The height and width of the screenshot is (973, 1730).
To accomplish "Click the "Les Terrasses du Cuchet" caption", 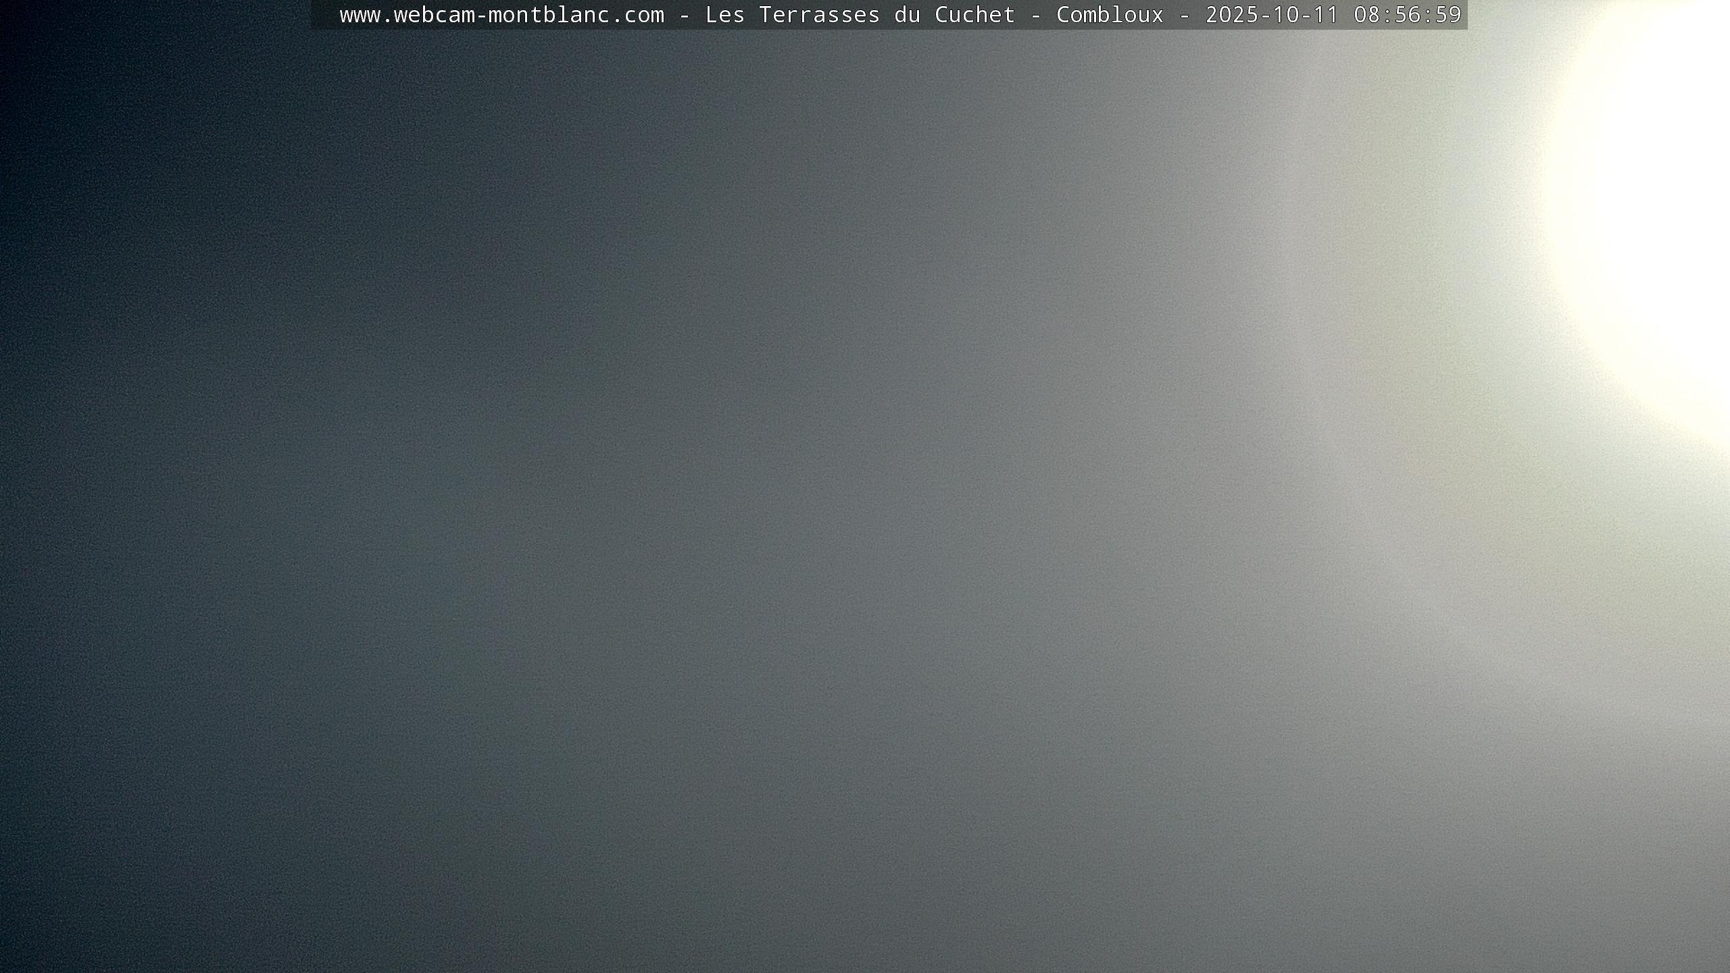I will point(860,15).
